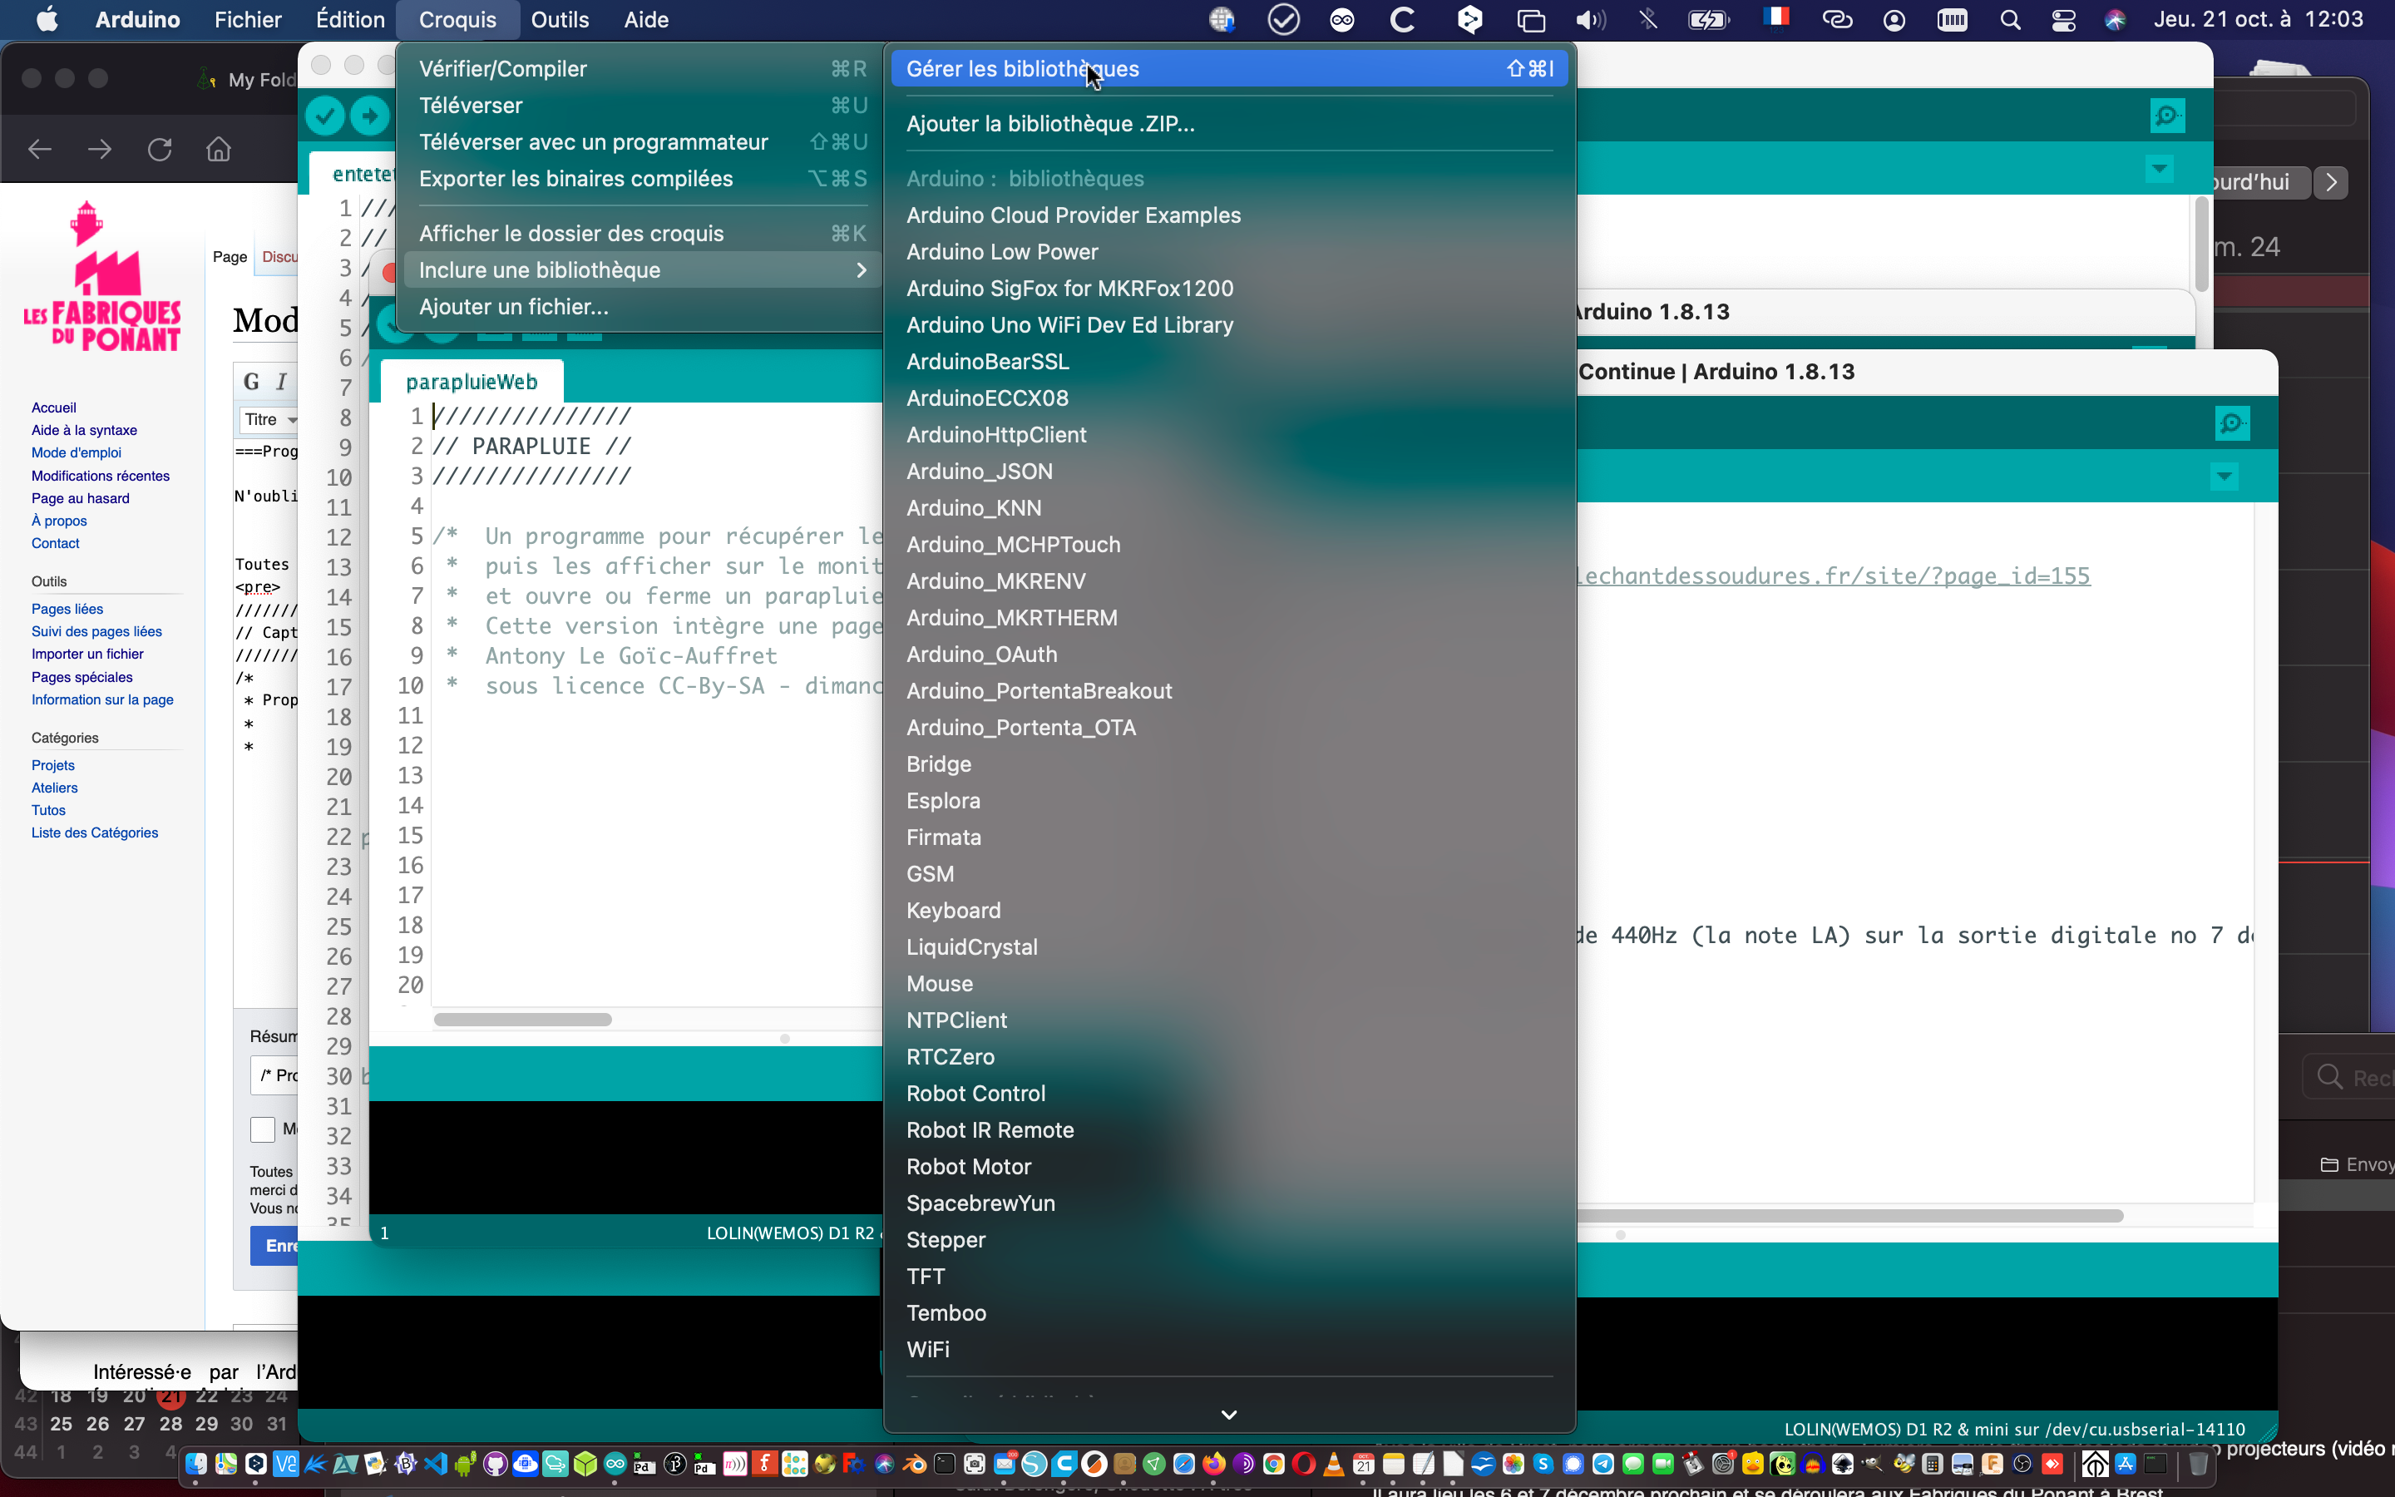The height and width of the screenshot is (1497, 2395).
Task: Include the LiquidCrystal library
Action: tap(970, 946)
